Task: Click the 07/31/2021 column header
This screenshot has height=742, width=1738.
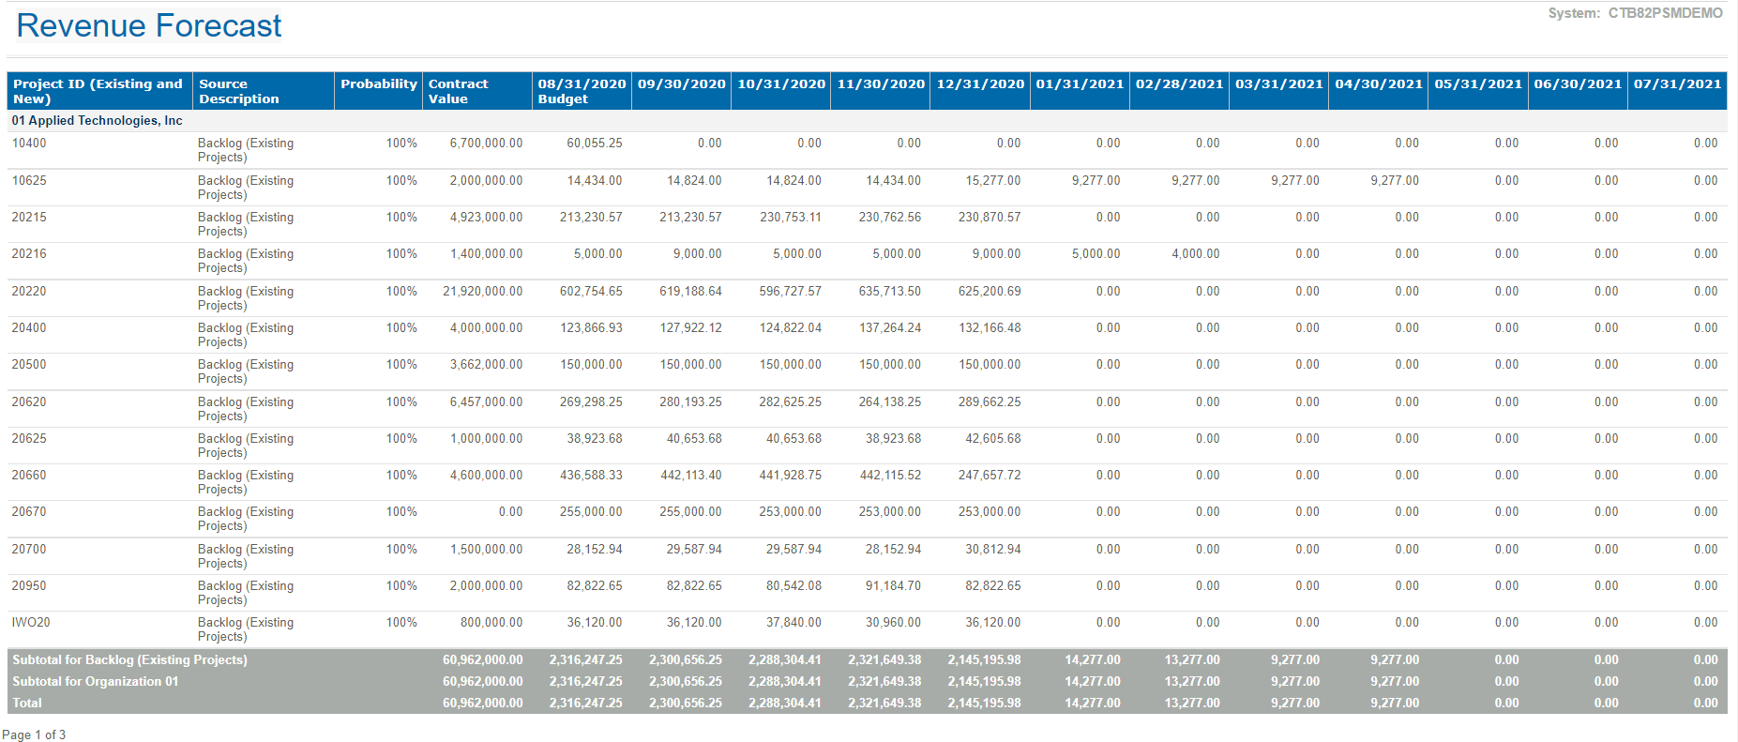Action: (1676, 84)
